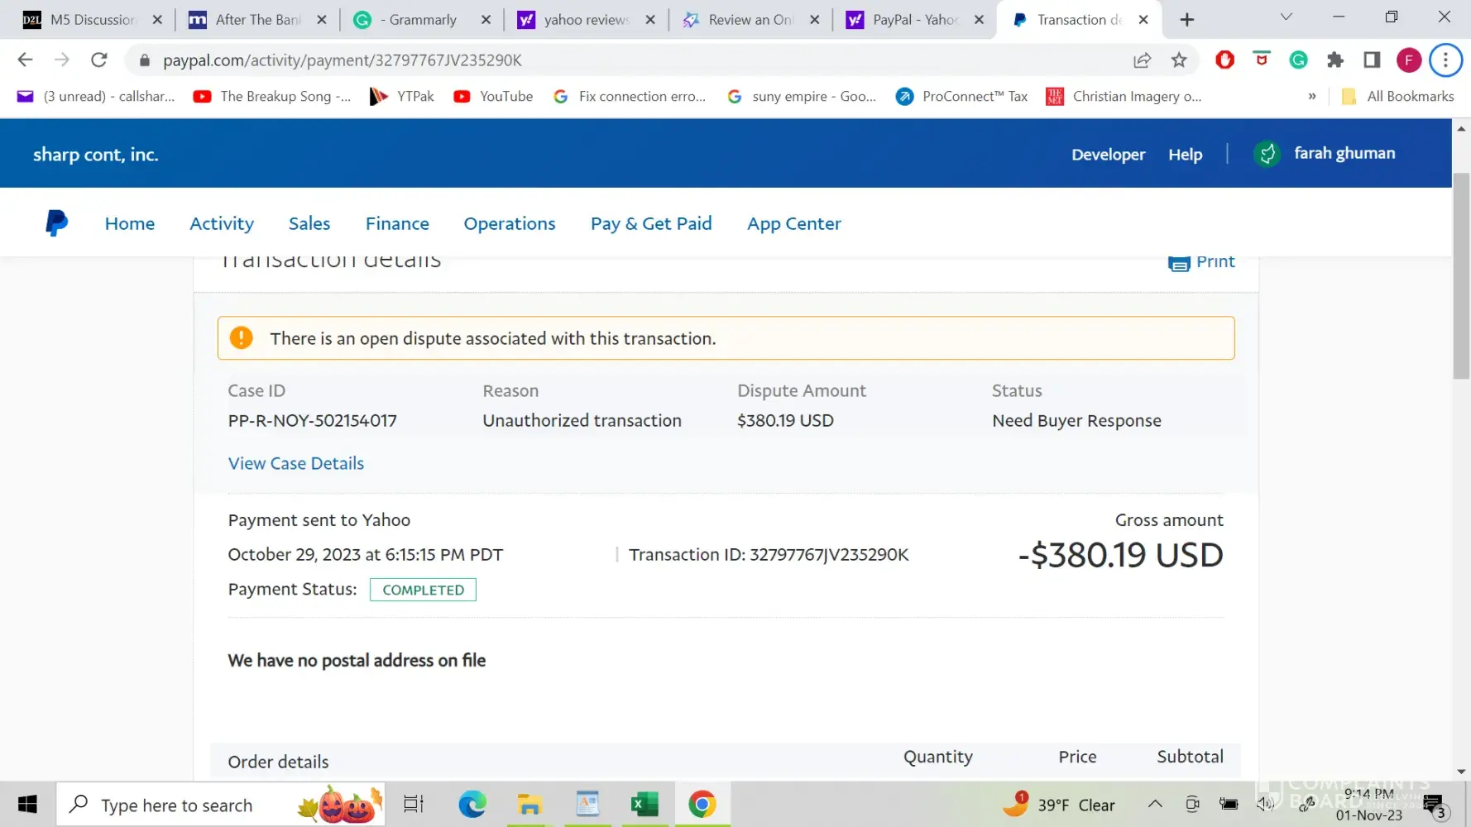Switch to the Grammarly tab

(x=423, y=20)
